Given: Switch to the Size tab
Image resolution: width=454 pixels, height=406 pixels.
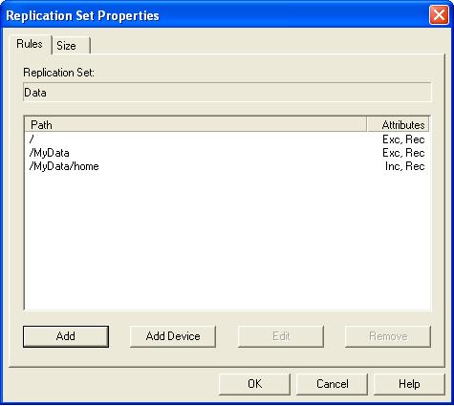Looking at the screenshot, I should coord(71,46).
